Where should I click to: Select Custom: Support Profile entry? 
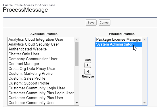(x=41, y=83)
